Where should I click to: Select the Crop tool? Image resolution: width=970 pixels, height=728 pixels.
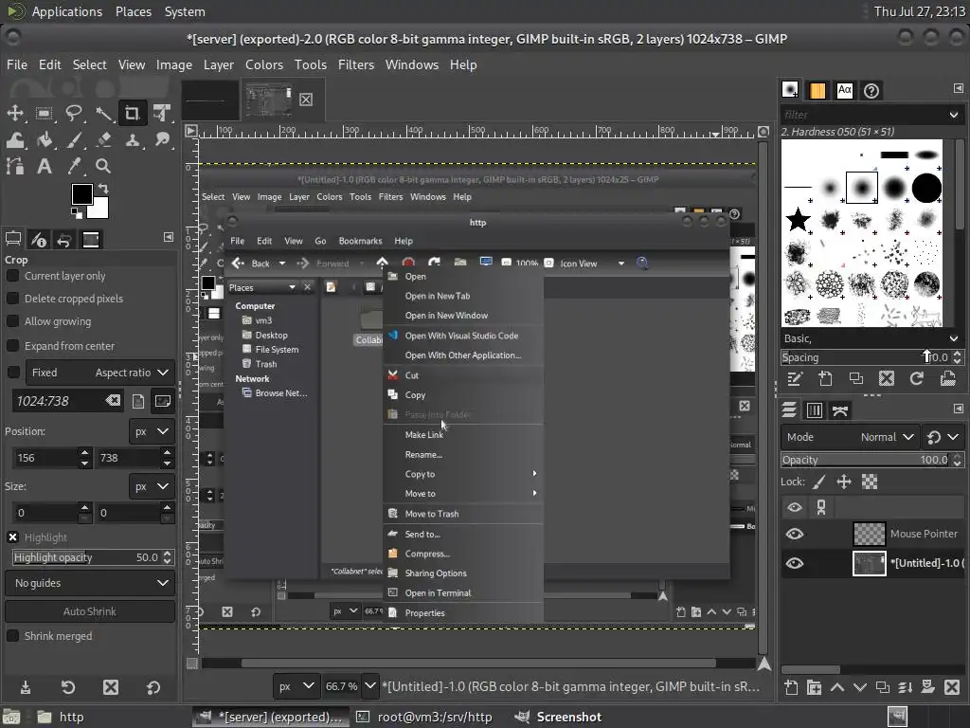click(x=133, y=113)
